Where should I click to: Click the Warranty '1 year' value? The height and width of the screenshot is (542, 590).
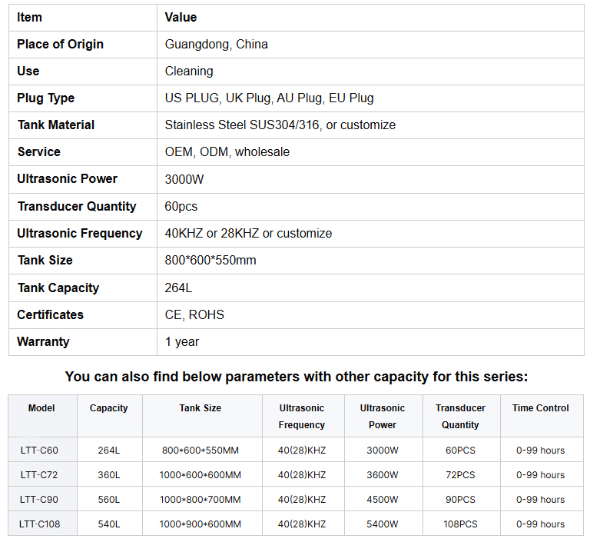click(x=182, y=341)
